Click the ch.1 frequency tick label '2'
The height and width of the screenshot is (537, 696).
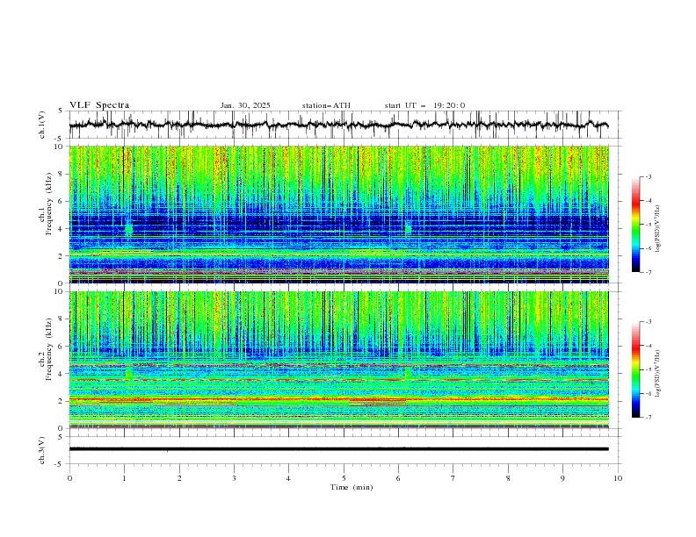pyautogui.click(x=62, y=255)
